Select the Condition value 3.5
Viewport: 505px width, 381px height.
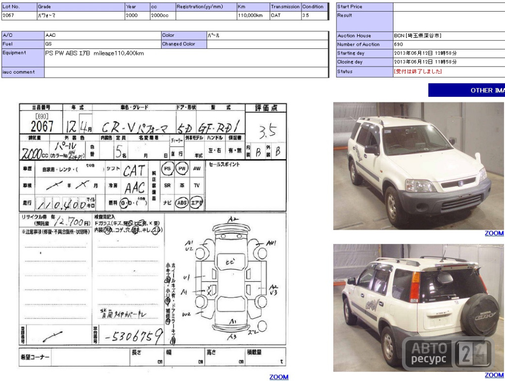(306, 16)
